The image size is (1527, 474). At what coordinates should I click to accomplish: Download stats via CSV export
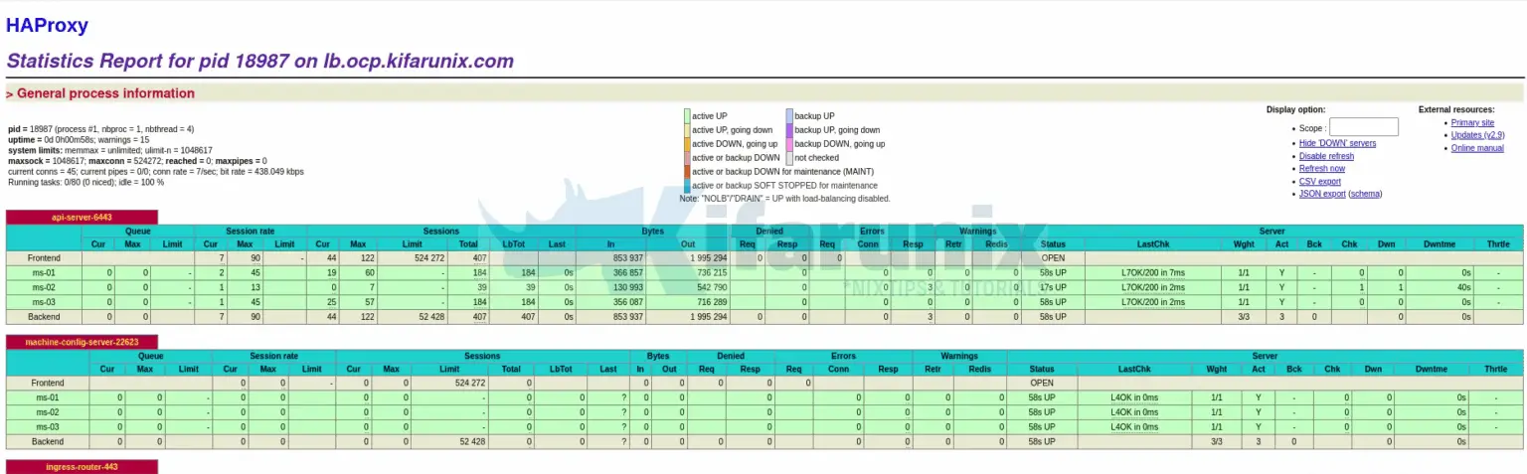pyautogui.click(x=1319, y=182)
